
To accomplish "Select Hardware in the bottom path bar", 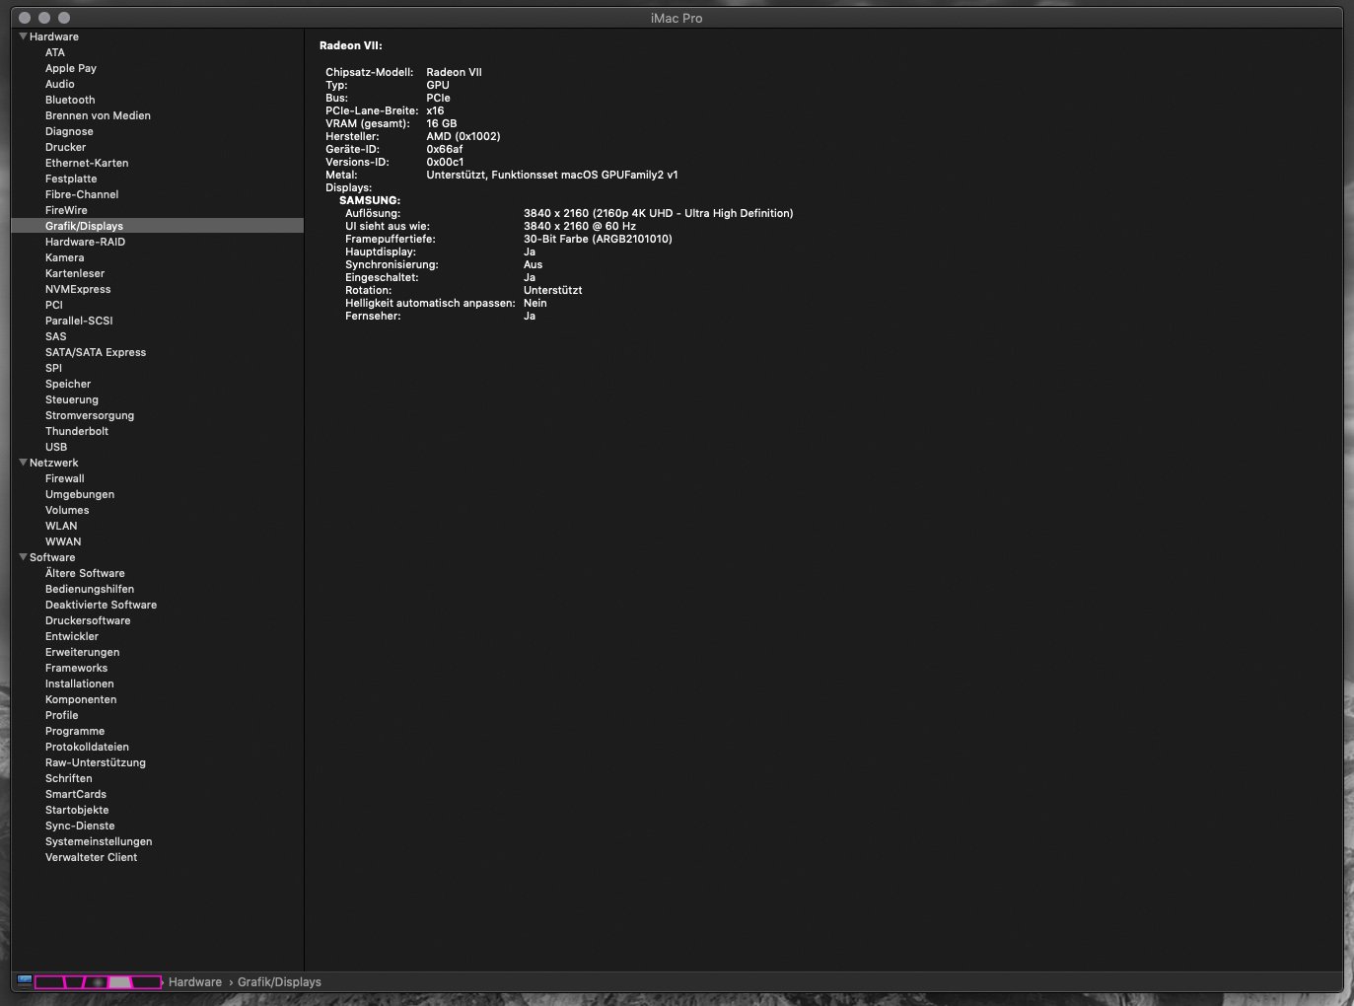I will tap(195, 982).
